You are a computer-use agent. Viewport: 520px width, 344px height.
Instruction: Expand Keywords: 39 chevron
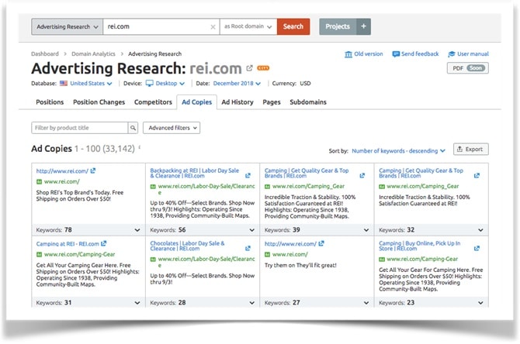366,230
